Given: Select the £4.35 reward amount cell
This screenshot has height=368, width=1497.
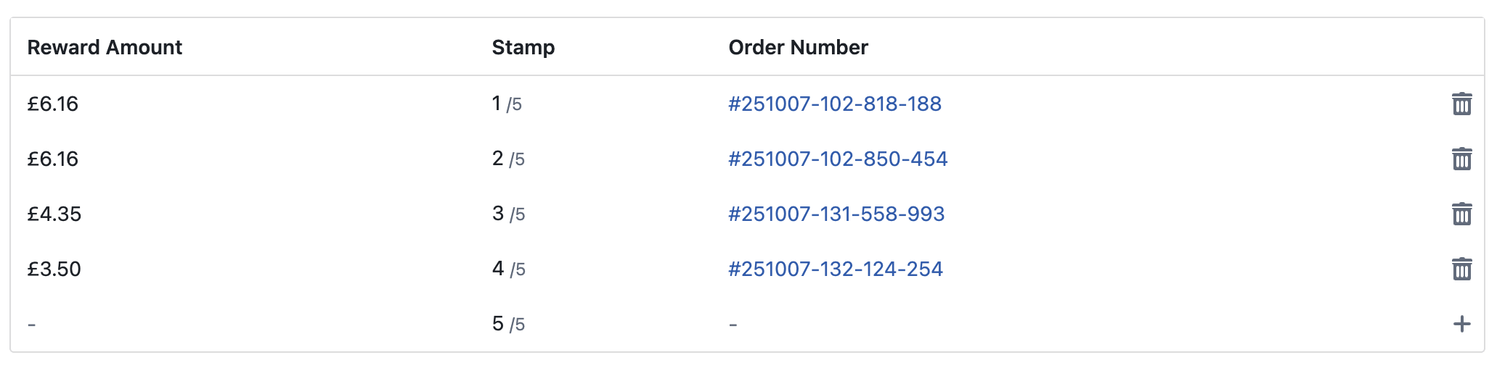Looking at the screenshot, I should [x=54, y=214].
